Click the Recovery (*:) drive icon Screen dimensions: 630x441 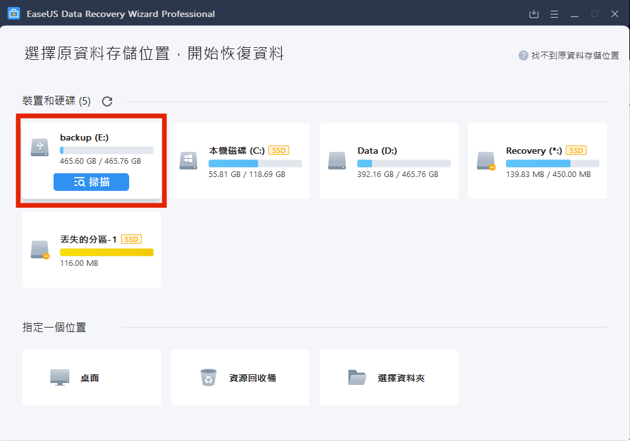coord(486,161)
